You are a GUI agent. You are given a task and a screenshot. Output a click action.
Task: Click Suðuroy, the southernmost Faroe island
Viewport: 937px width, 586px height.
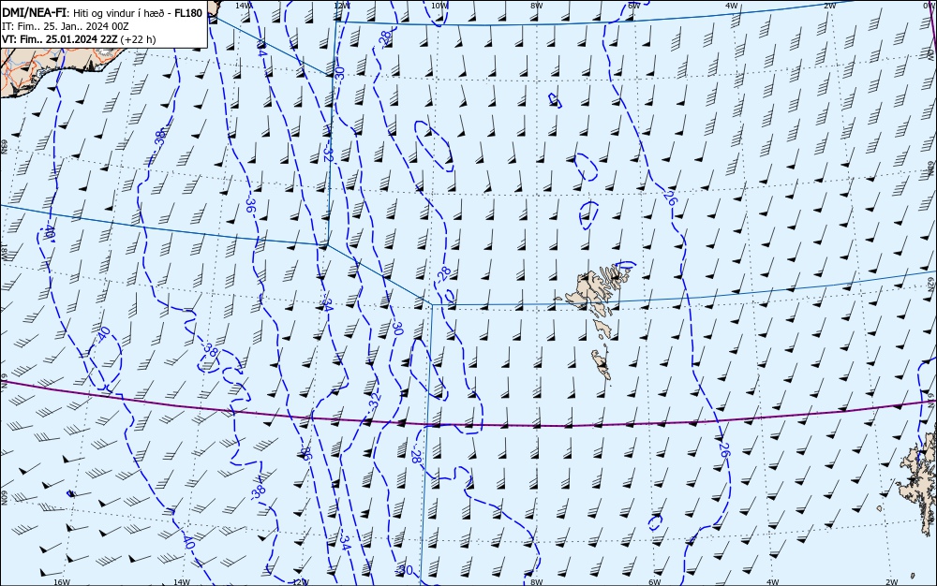pyautogui.click(x=602, y=364)
